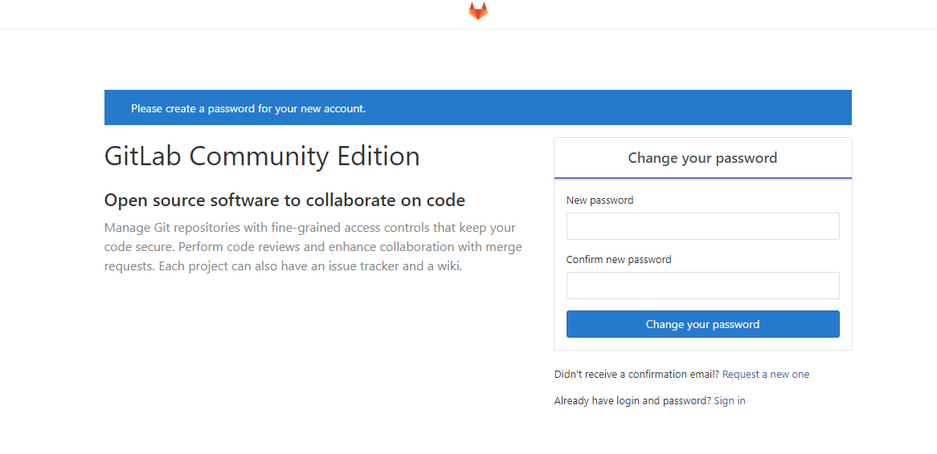Click 'Didn't receive a confirmation email?' text
The width and height of the screenshot is (937, 454).
[637, 375]
